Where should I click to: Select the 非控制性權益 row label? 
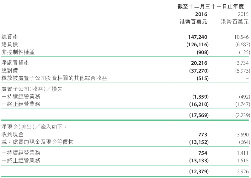tap(18, 52)
